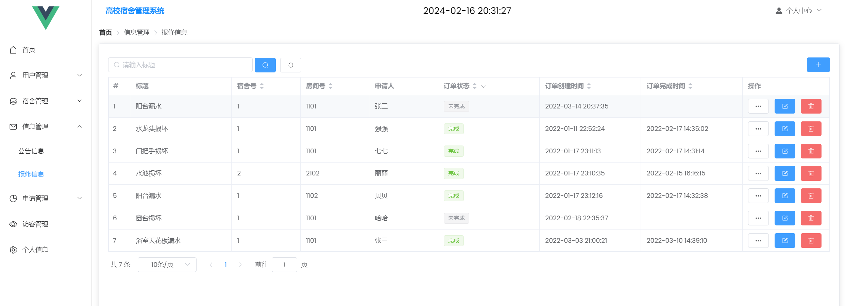
Task: Click the header clock 2024-02-16 20:31:27
Action: point(467,11)
